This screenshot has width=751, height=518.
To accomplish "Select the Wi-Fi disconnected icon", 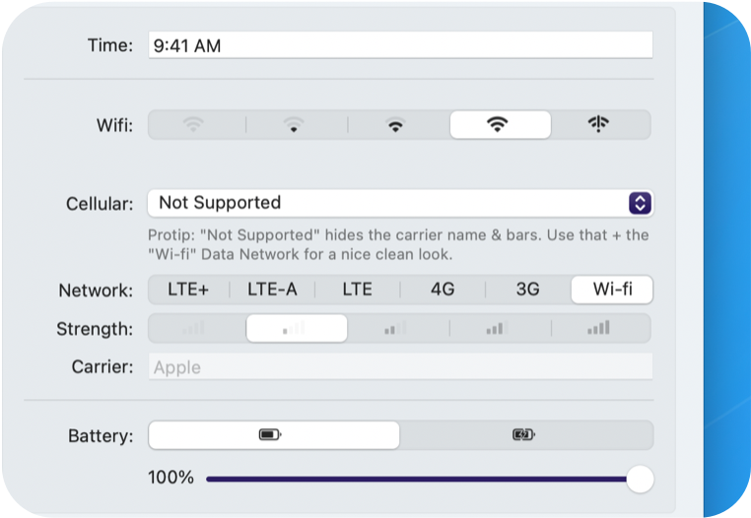I will tap(599, 125).
